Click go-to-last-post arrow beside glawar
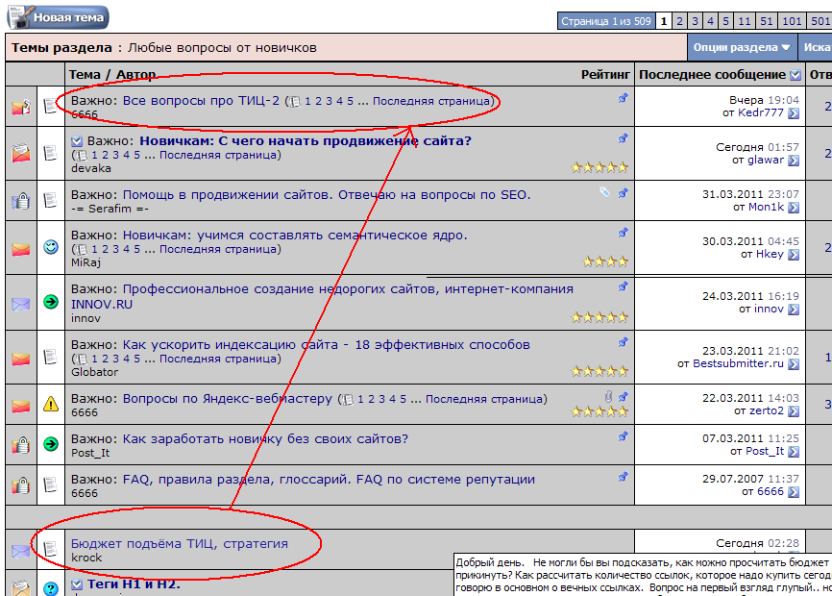832x596 pixels. 794,161
